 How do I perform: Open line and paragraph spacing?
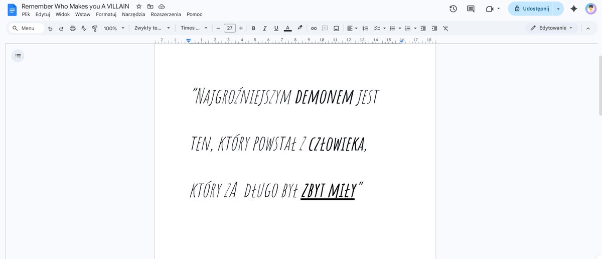coord(365,28)
